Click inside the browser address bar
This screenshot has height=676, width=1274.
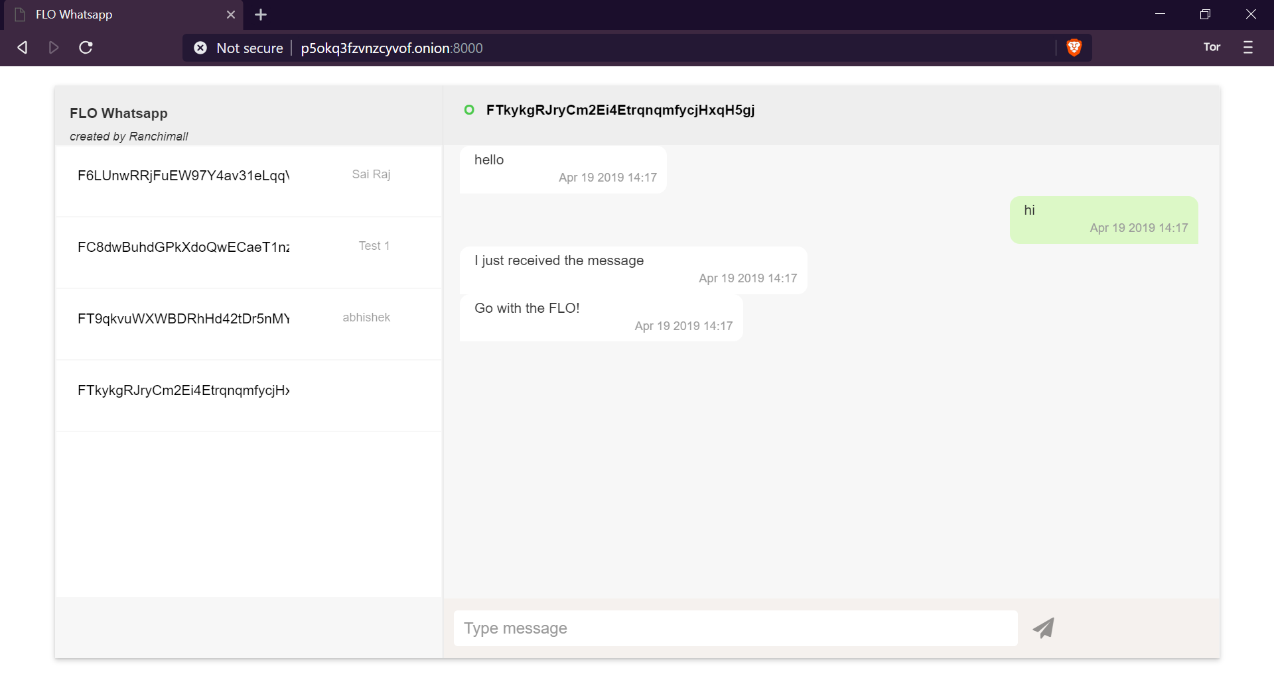click(x=597, y=47)
